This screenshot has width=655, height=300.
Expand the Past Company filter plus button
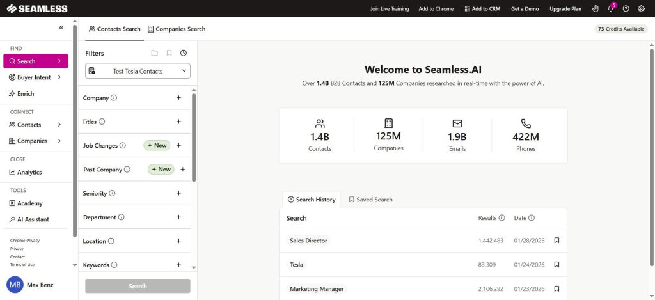[182, 170]
